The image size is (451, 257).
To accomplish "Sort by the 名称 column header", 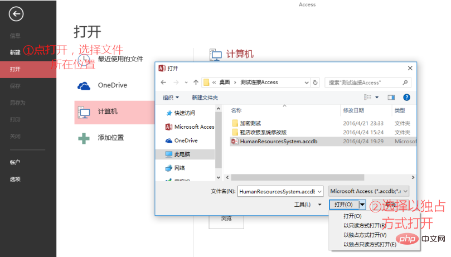I will click(236, 110).
